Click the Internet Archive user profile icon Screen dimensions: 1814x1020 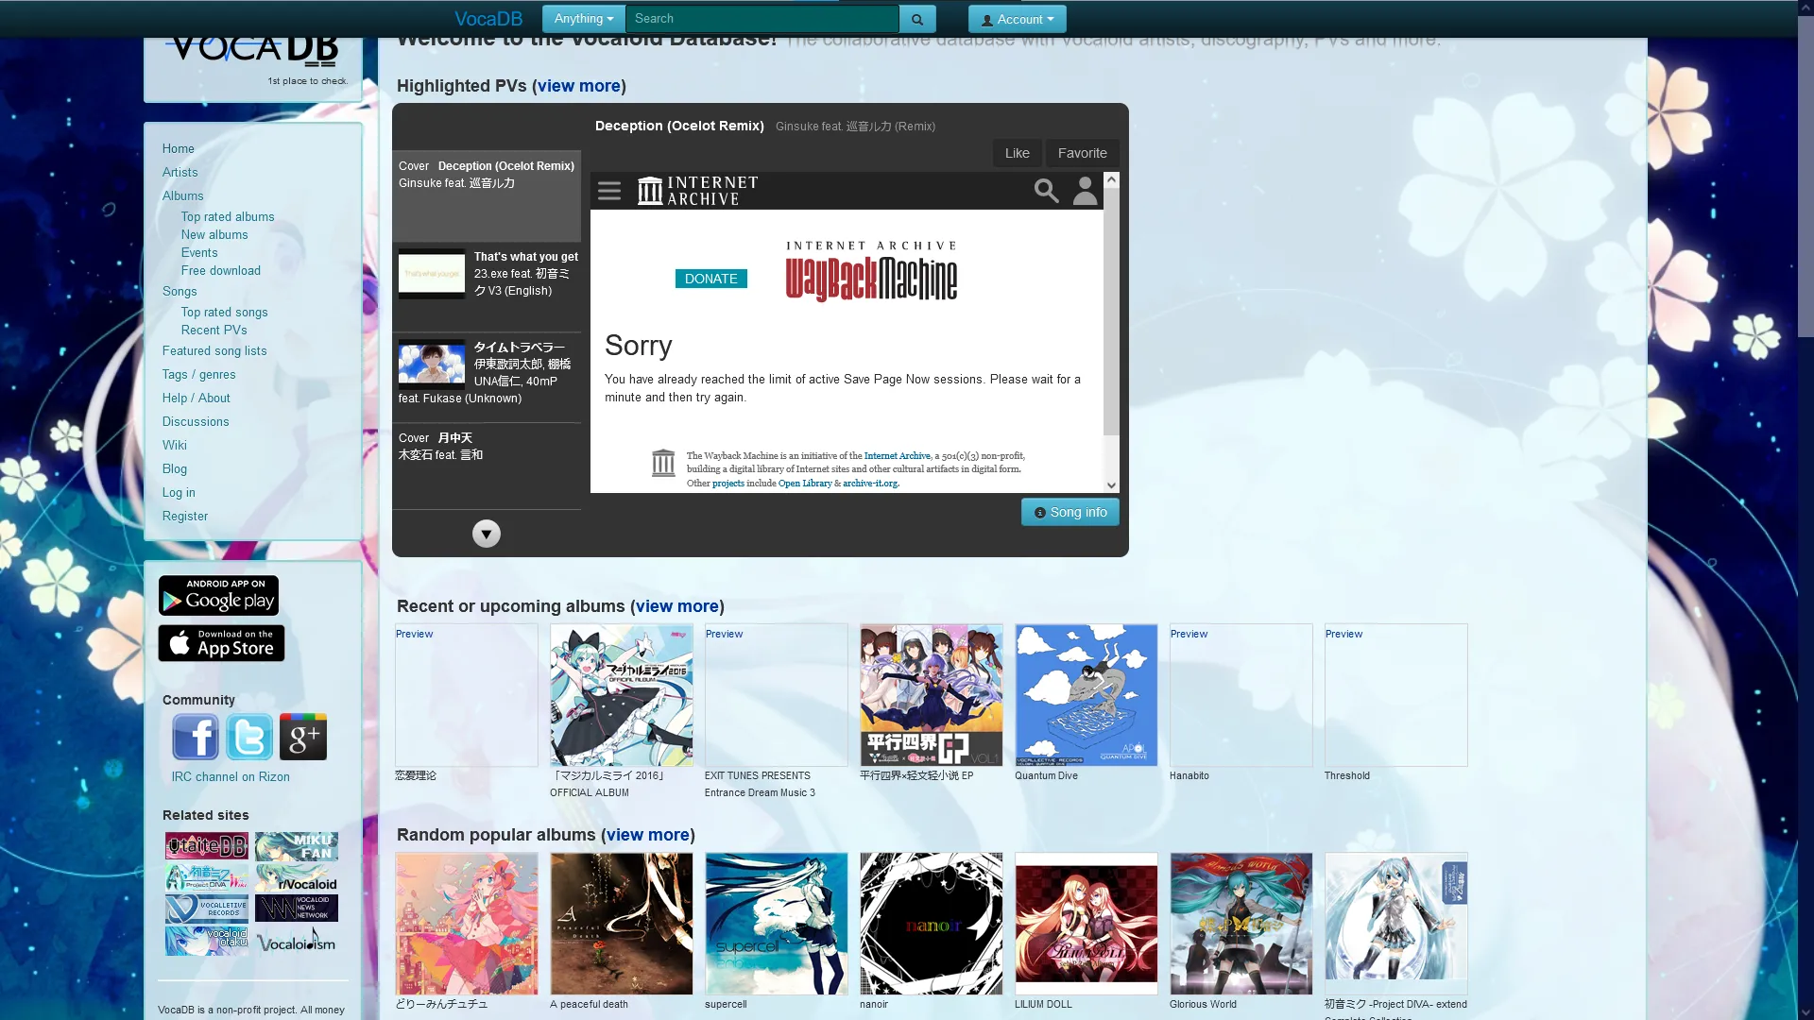point(1086,191)
